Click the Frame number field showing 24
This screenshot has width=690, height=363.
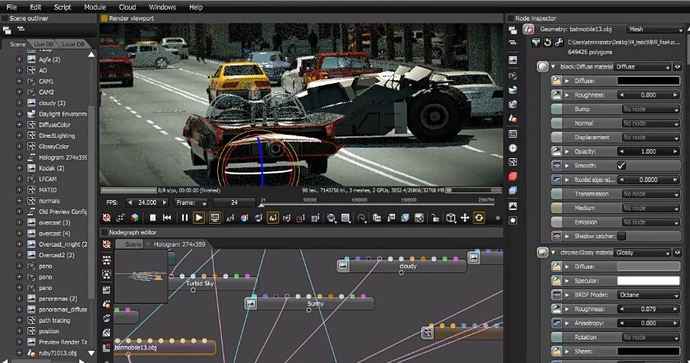[x=234, y=202]
